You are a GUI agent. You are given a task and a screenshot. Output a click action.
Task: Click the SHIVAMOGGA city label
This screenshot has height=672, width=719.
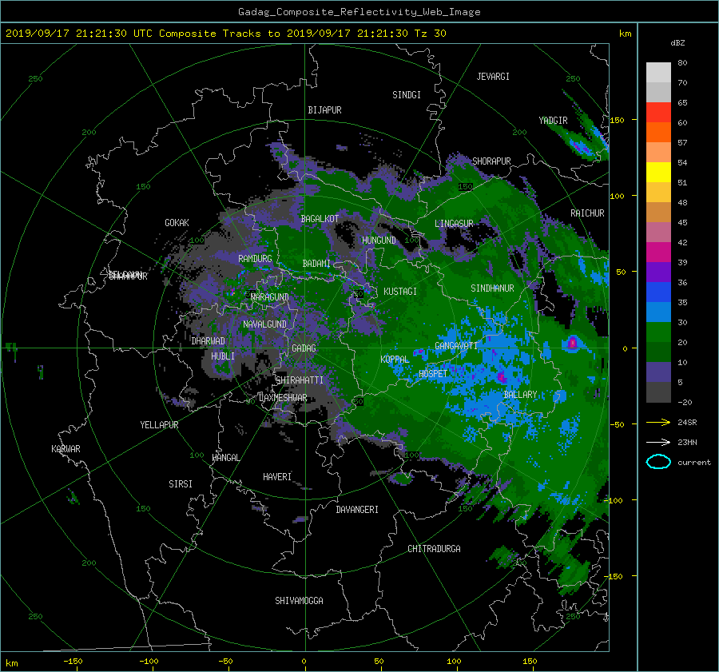299,600
